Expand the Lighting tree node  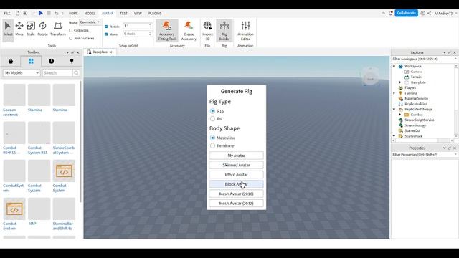pyautogui.click(x=394, y=93)
